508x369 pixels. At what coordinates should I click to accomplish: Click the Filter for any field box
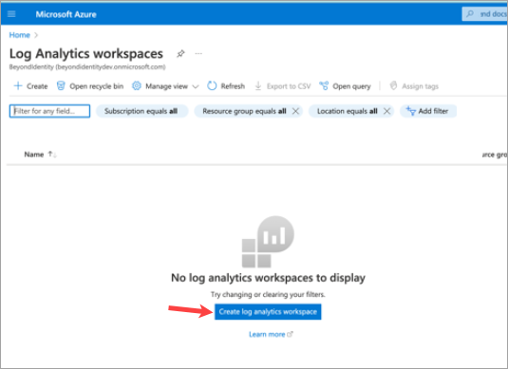[x=49, y=111]
